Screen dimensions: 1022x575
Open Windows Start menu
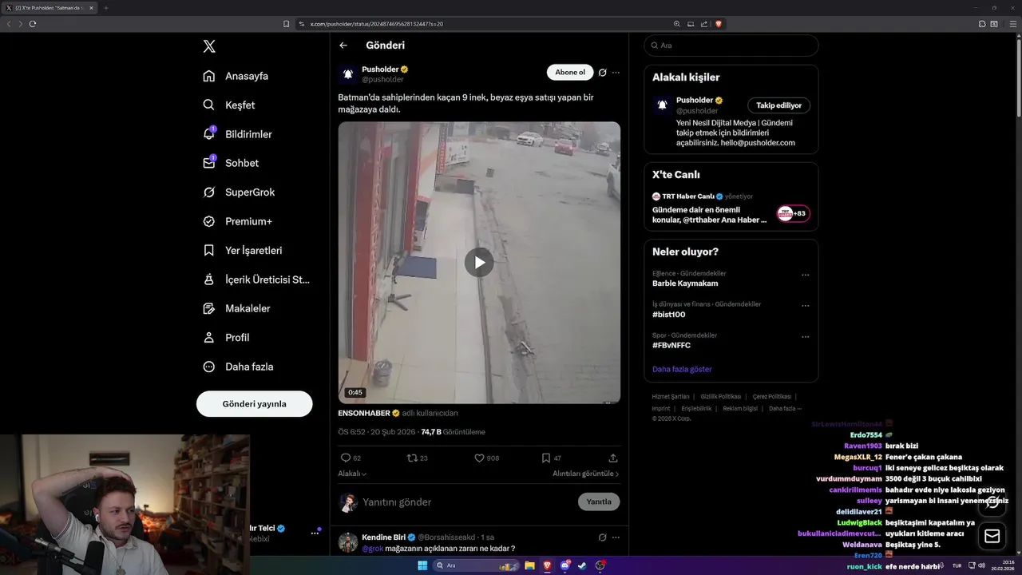[422, 565]
